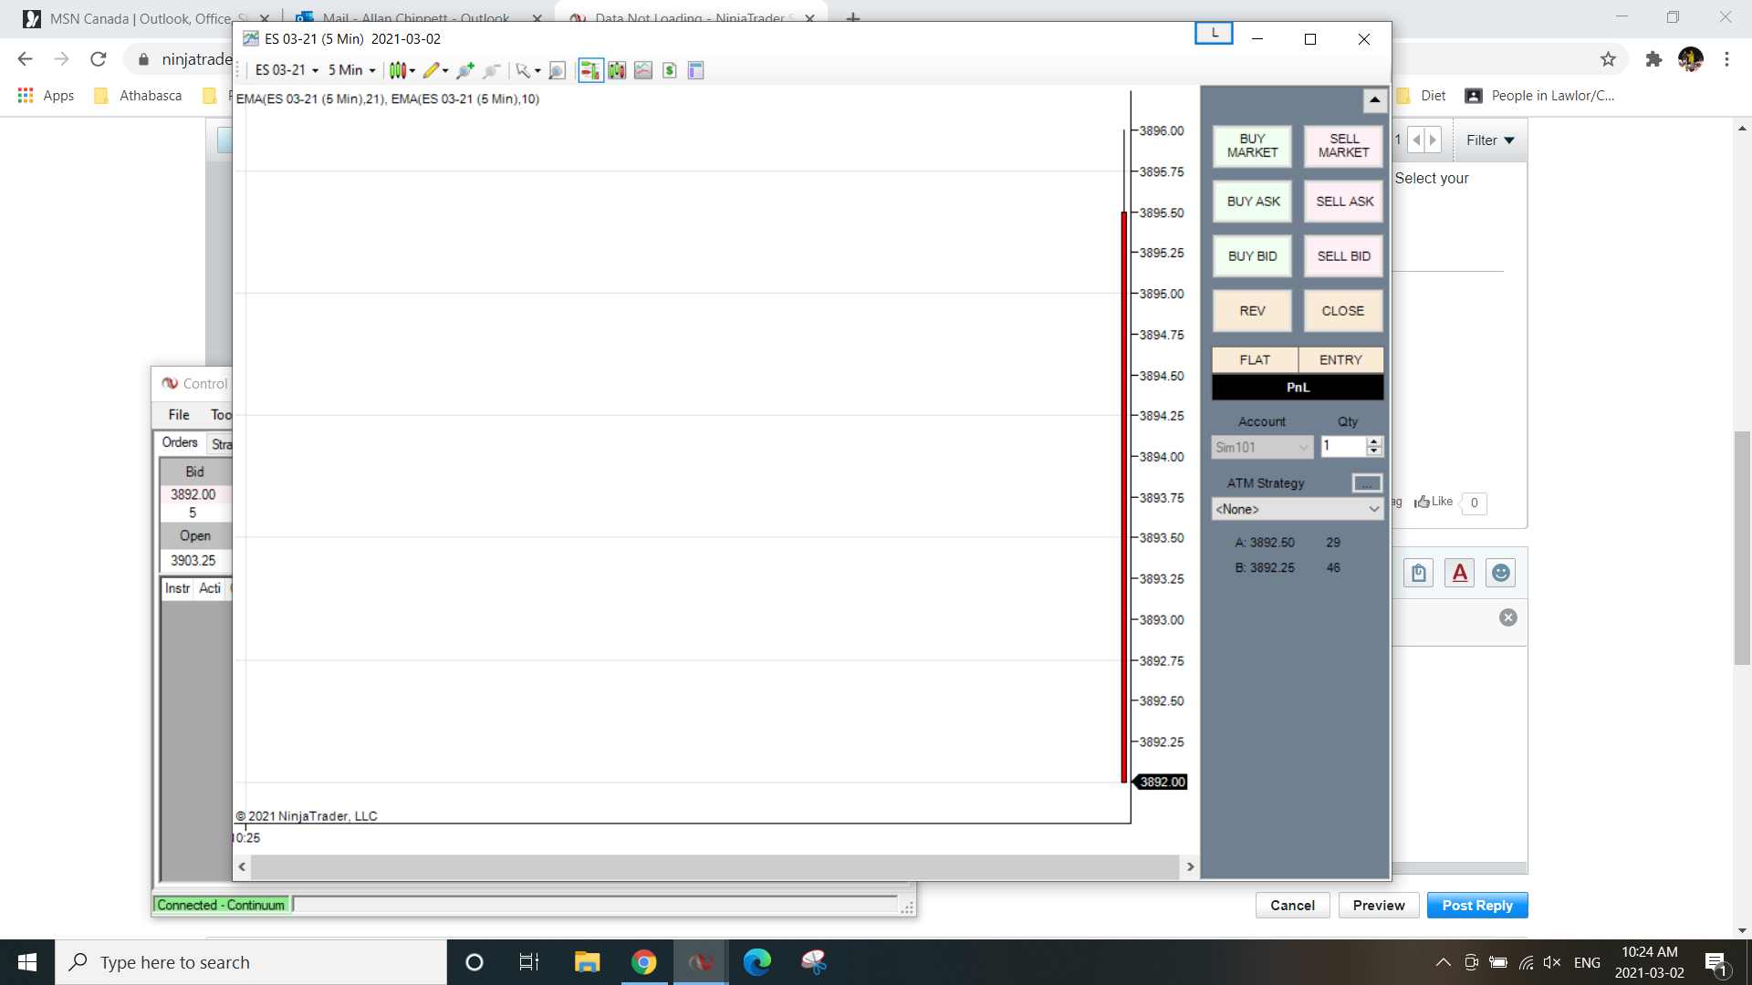Click the Zoom Out magnifier icon

click(493, 70)
